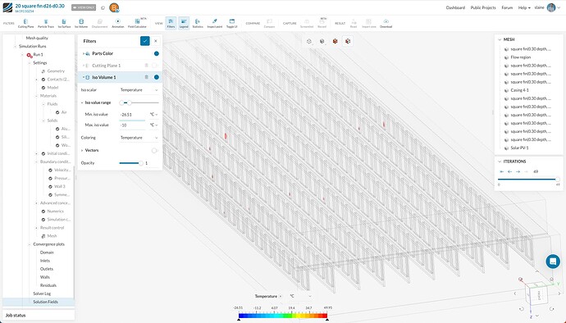Click the Max. iso value field
The width and height of the screenshot is (566, 323).
(132, 125)
